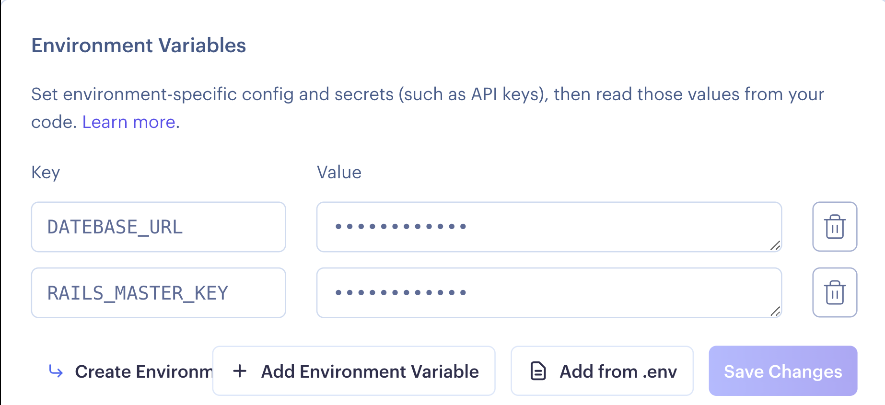Delete the DATEBASE_URL variable with trash icon

coord(834,227)
